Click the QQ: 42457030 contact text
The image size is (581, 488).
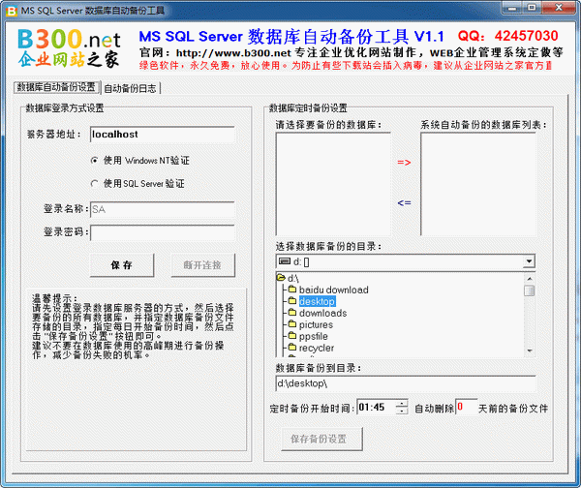point(508,36)
